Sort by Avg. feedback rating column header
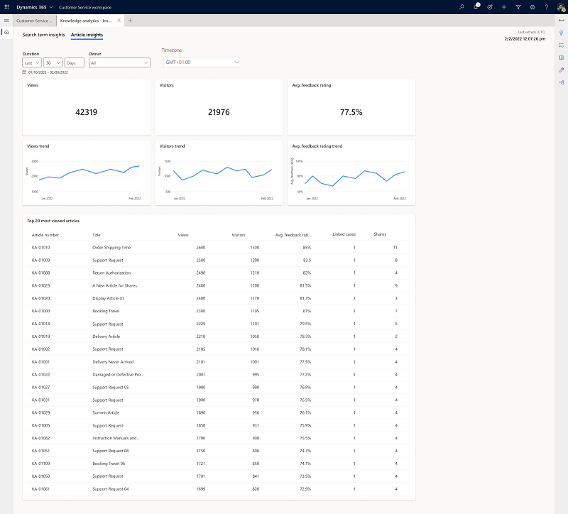 pyautogui.click(x=293, y=235)
